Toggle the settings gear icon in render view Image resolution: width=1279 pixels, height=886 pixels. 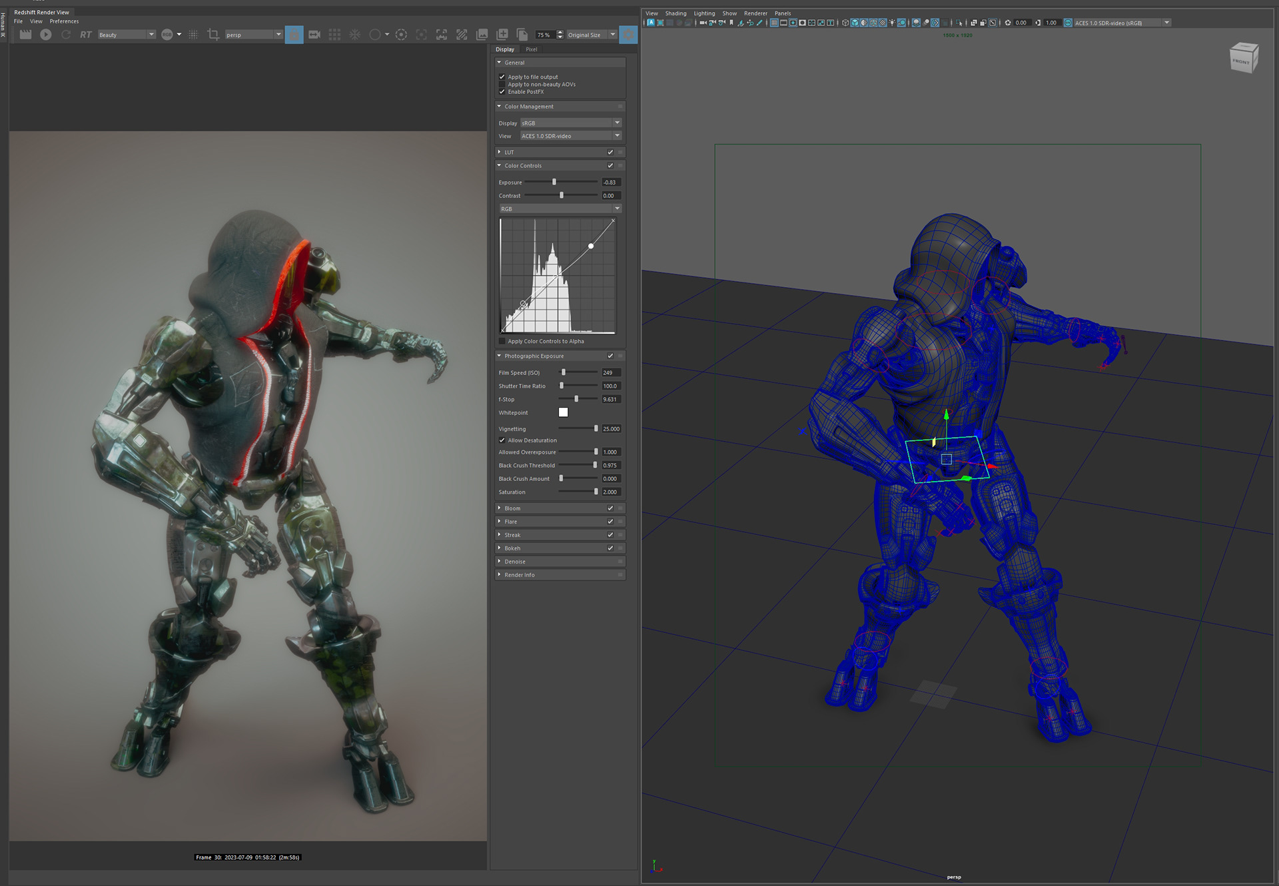[628, 35]
